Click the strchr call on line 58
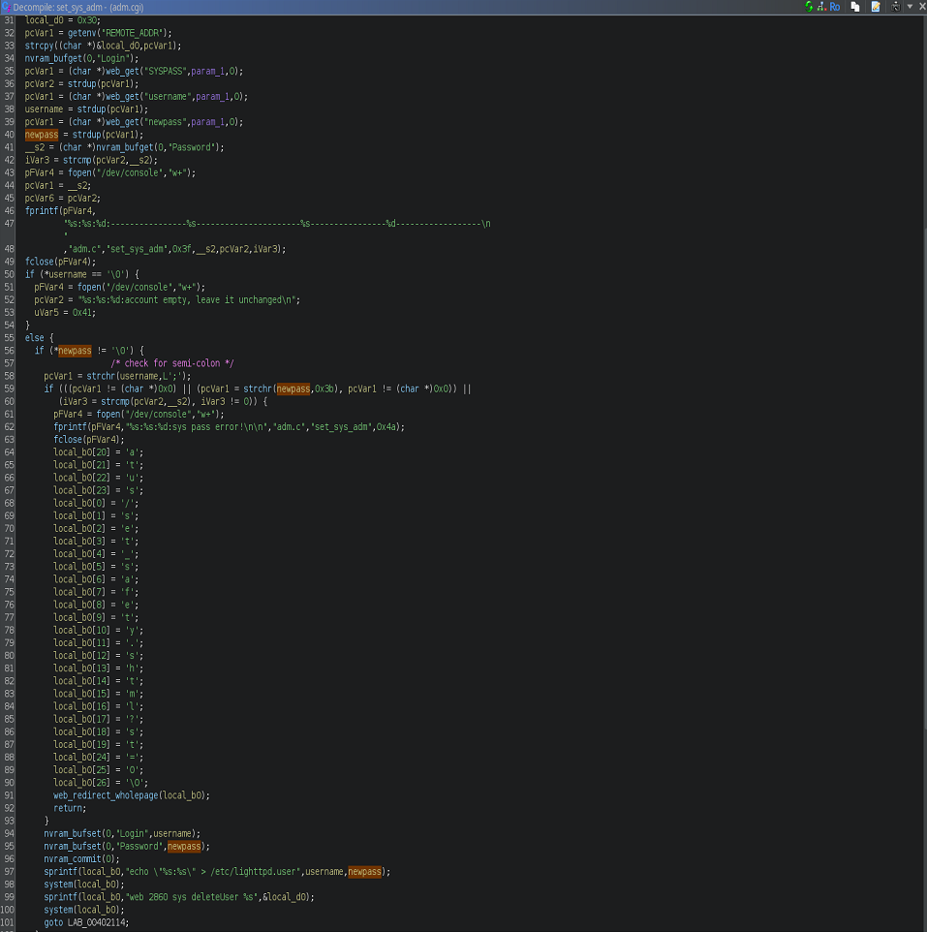This screenshot has height=932, width=927. tap(101, 376)
